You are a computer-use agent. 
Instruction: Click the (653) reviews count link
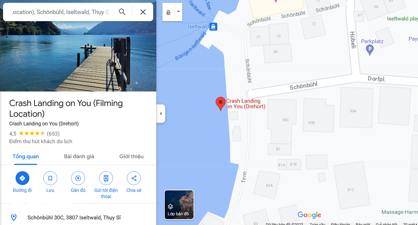coord(53,134)
